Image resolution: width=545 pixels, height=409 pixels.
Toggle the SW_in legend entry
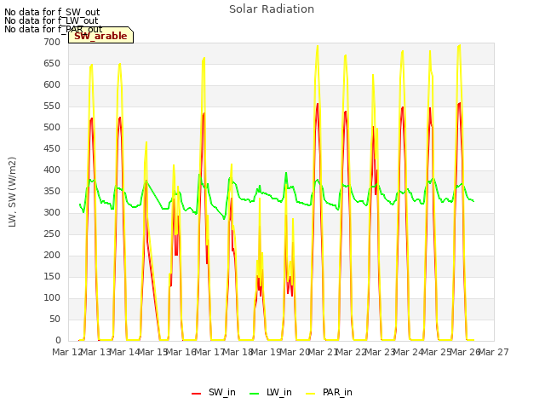[214, 392]
